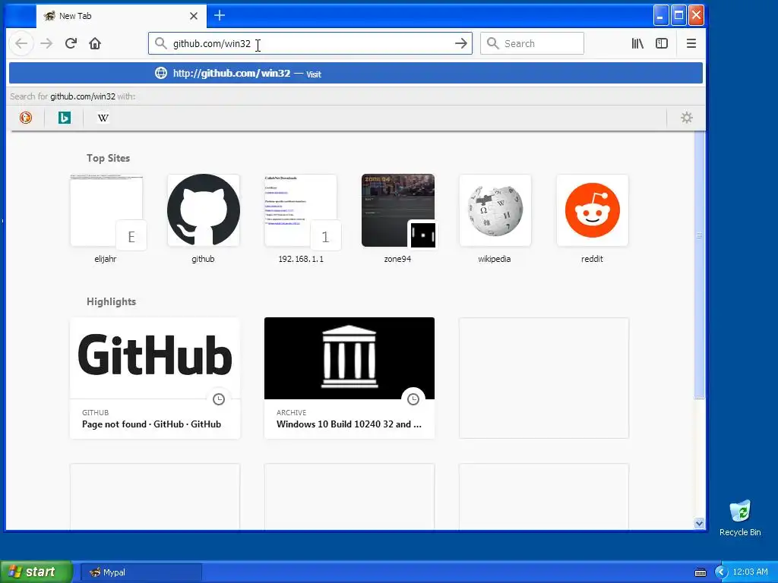Screen dimensions: 778x583
Task: Search with DuckDuckGo icon
Action: pyautogui.click(x=26, y=118)
